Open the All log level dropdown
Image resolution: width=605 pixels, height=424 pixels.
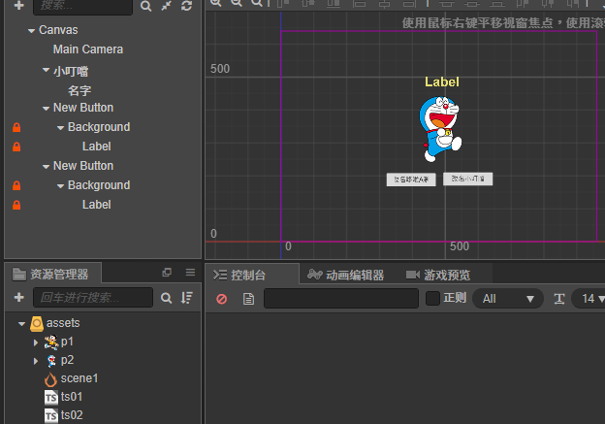(508, 298)
